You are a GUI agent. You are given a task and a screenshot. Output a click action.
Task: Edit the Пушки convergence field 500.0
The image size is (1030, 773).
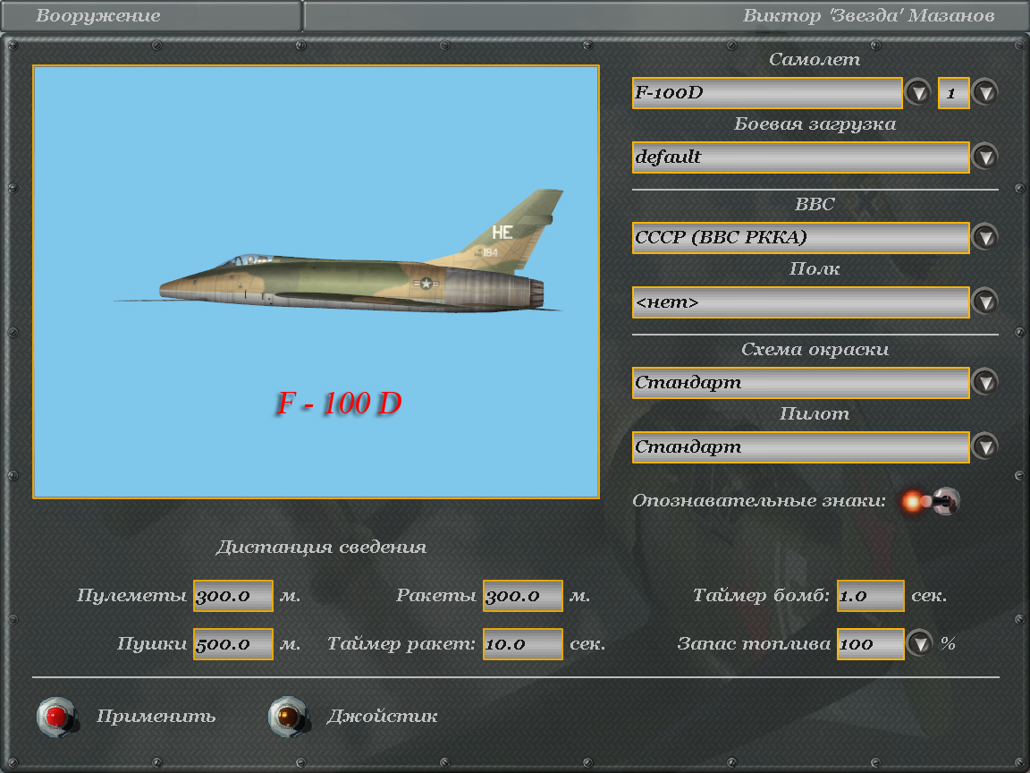233,643
